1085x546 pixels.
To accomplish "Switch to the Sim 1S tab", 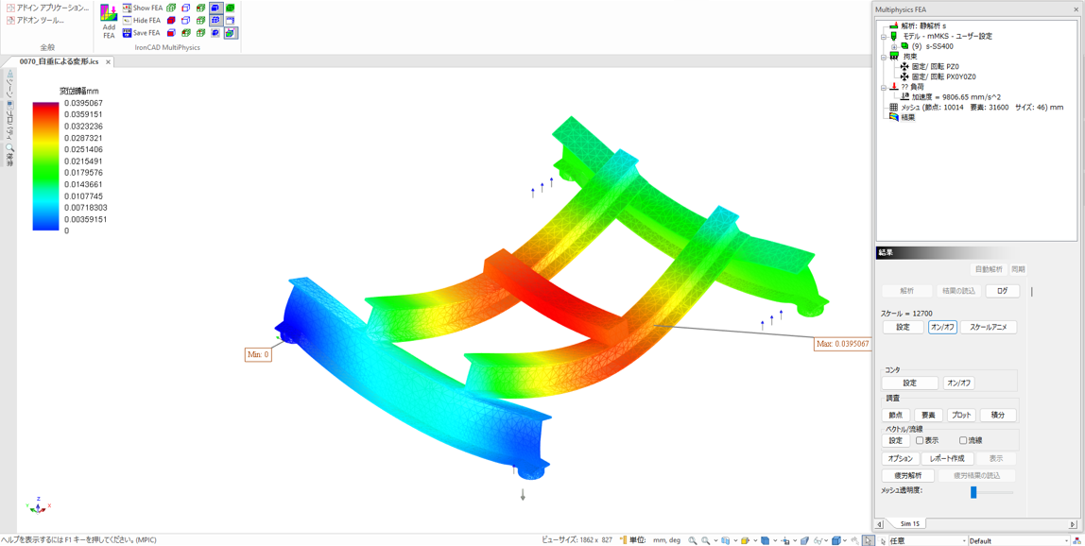I will [x=909, y=523].
